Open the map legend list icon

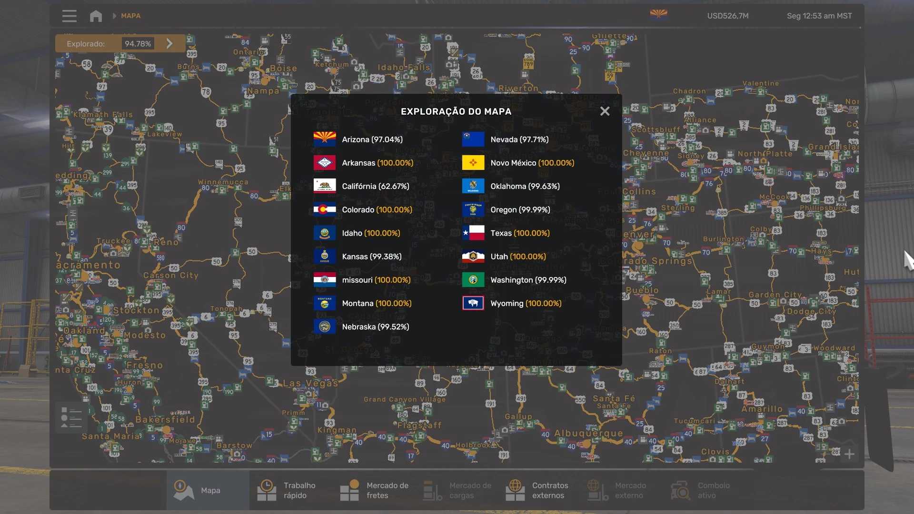(71, 417)
